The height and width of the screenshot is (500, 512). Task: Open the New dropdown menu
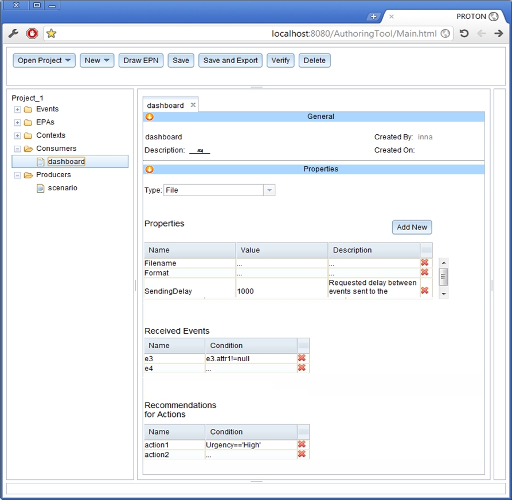coord(97,60)
